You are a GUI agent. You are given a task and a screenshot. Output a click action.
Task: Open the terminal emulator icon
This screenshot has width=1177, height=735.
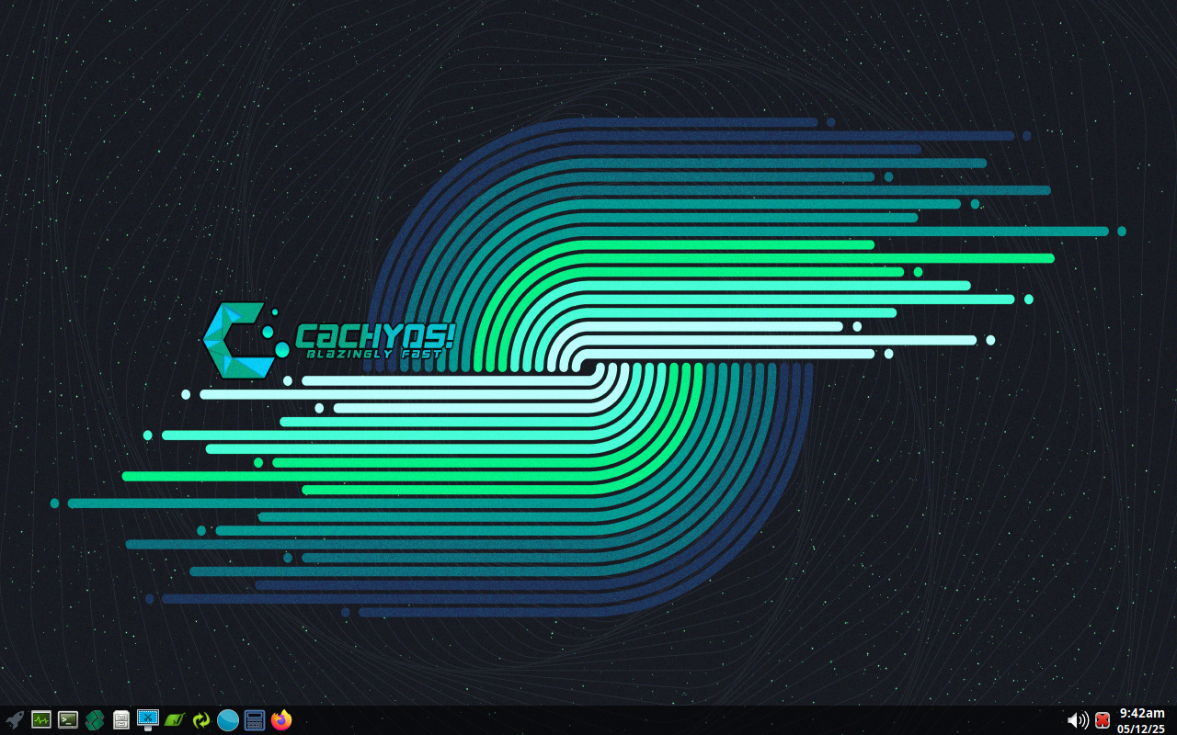68,720
